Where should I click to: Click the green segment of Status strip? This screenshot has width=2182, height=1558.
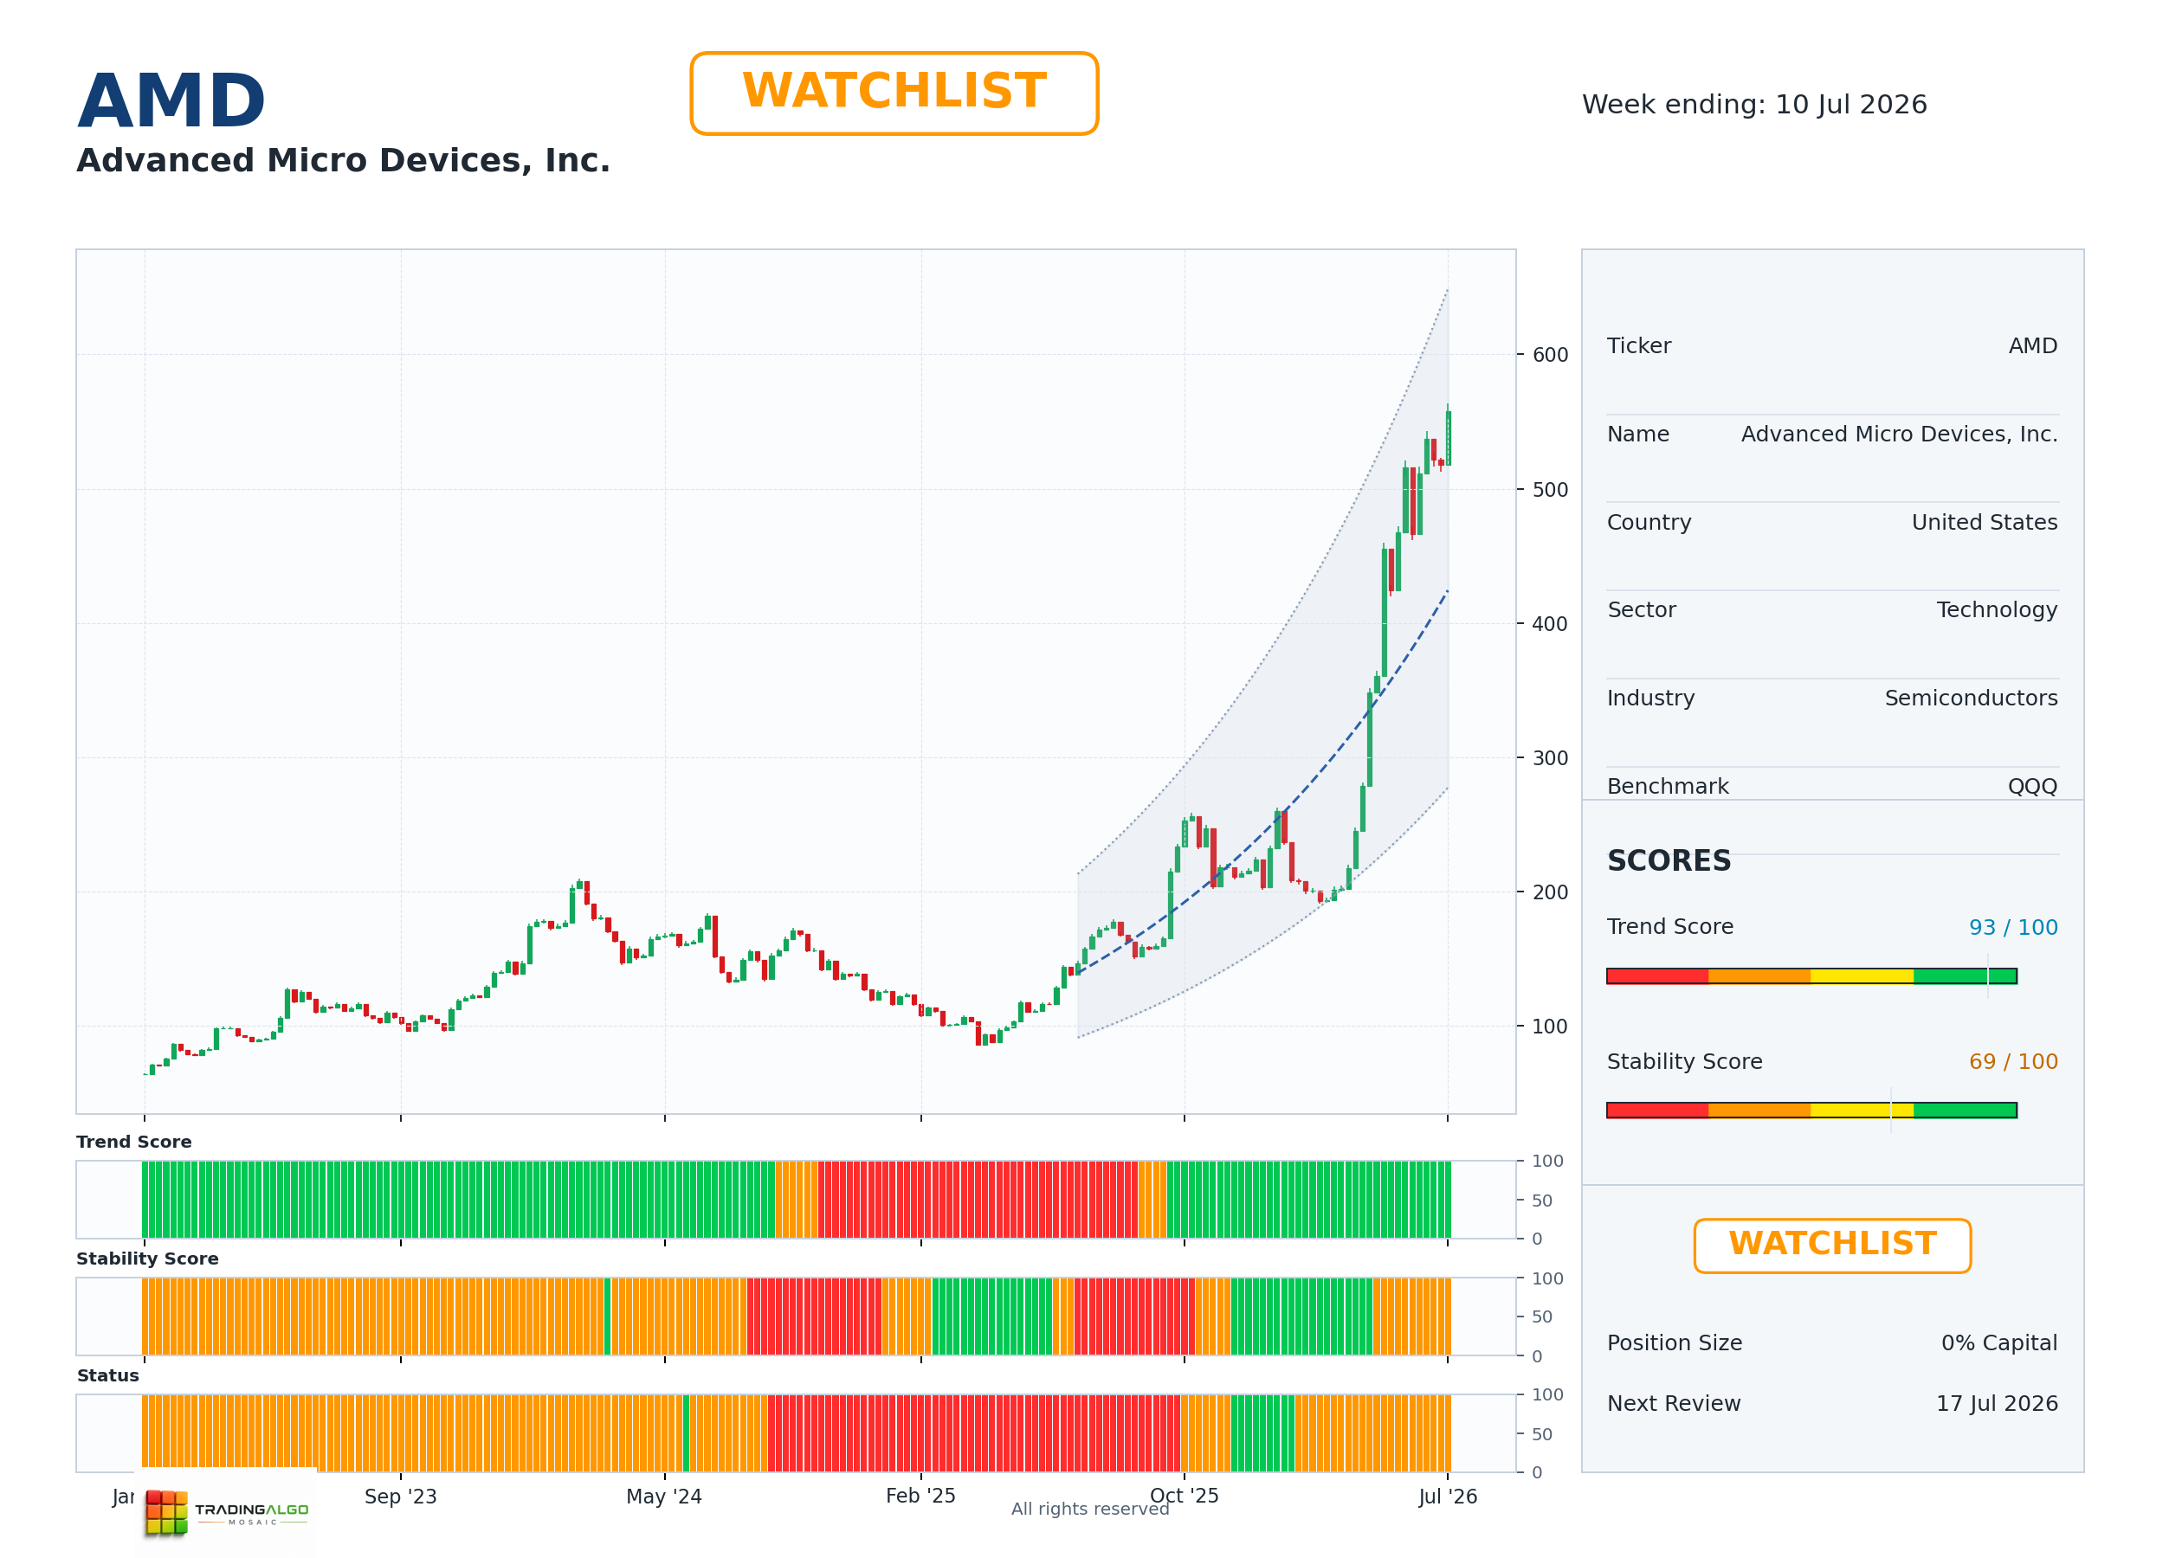[x=1262, y=1433]
